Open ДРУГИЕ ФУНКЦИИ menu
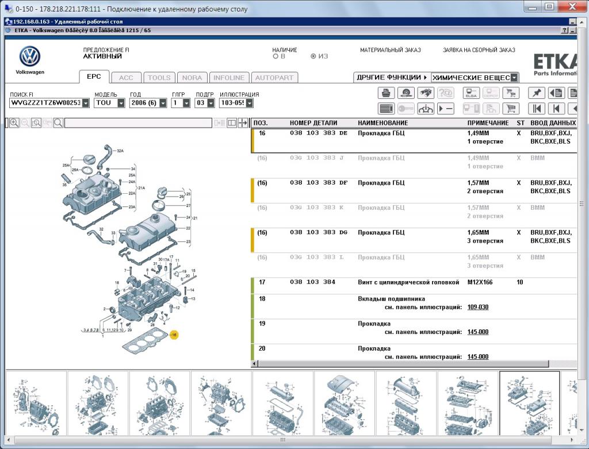 (392, 78)
